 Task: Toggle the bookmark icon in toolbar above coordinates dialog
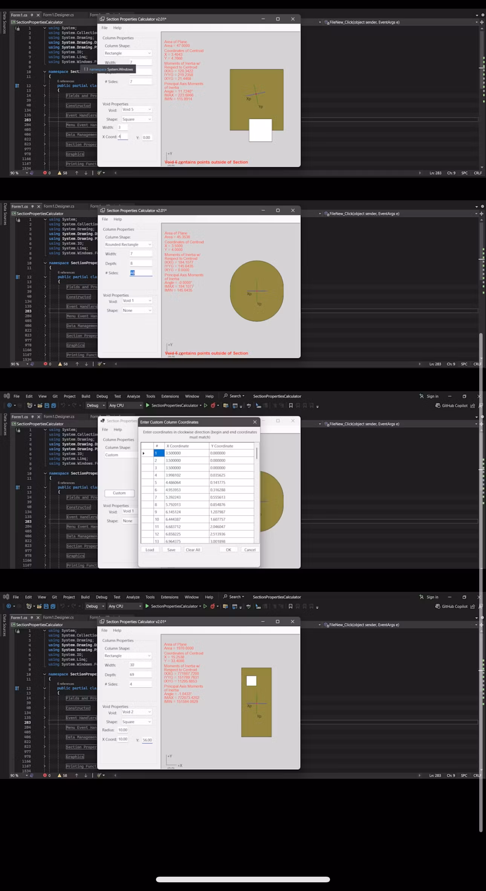click(290, 406)
